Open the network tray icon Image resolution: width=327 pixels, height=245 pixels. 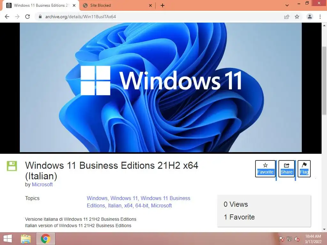(x=289, y=239)
